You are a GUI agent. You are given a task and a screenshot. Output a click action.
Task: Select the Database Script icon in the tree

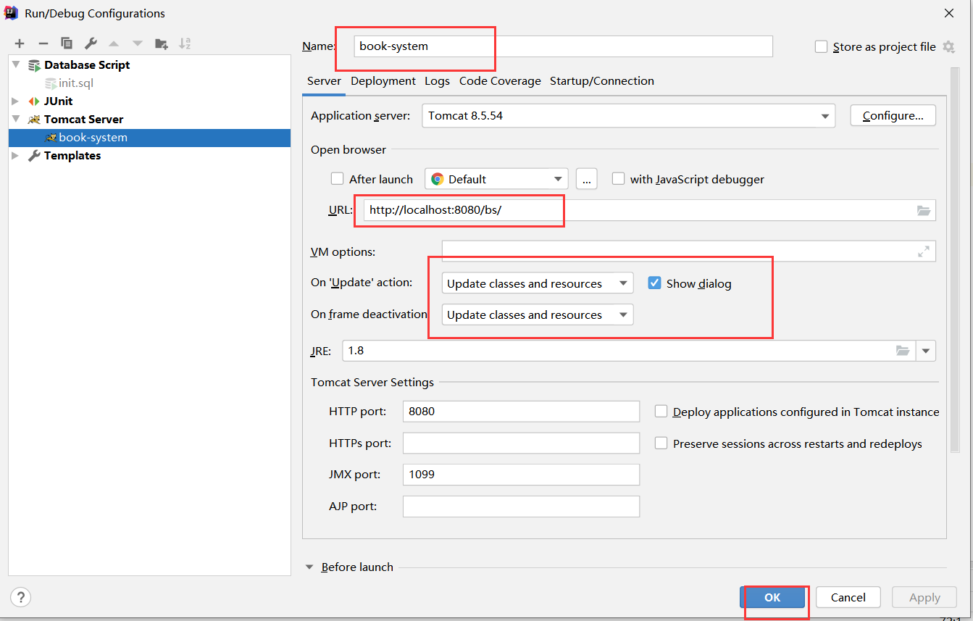[x=34, y=65]
